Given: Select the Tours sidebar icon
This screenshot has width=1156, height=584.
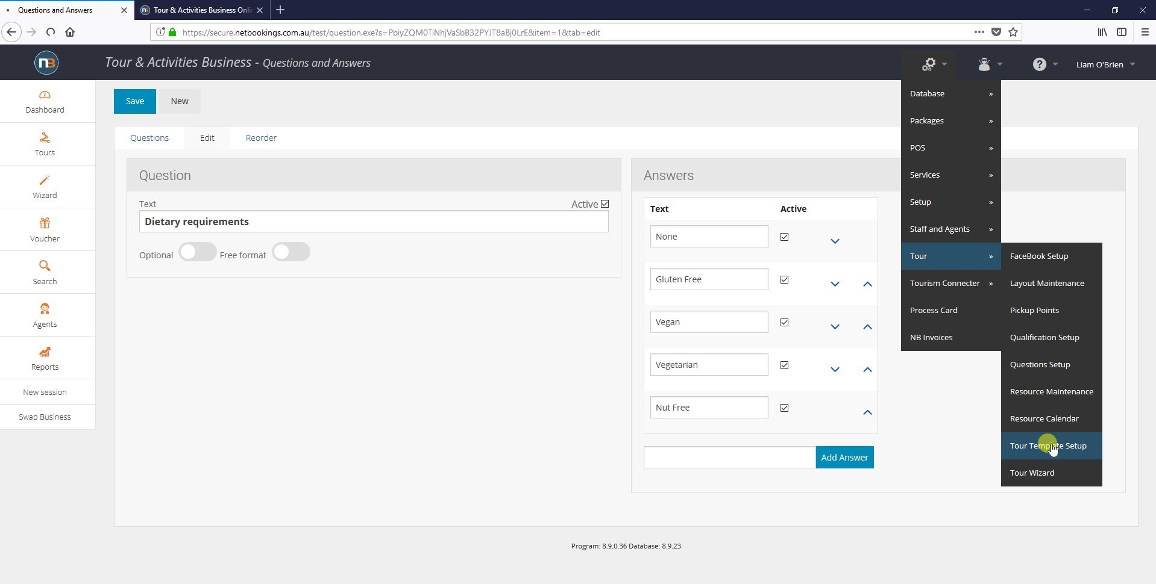Looking at the screenshot, I should tap(44, 143).
